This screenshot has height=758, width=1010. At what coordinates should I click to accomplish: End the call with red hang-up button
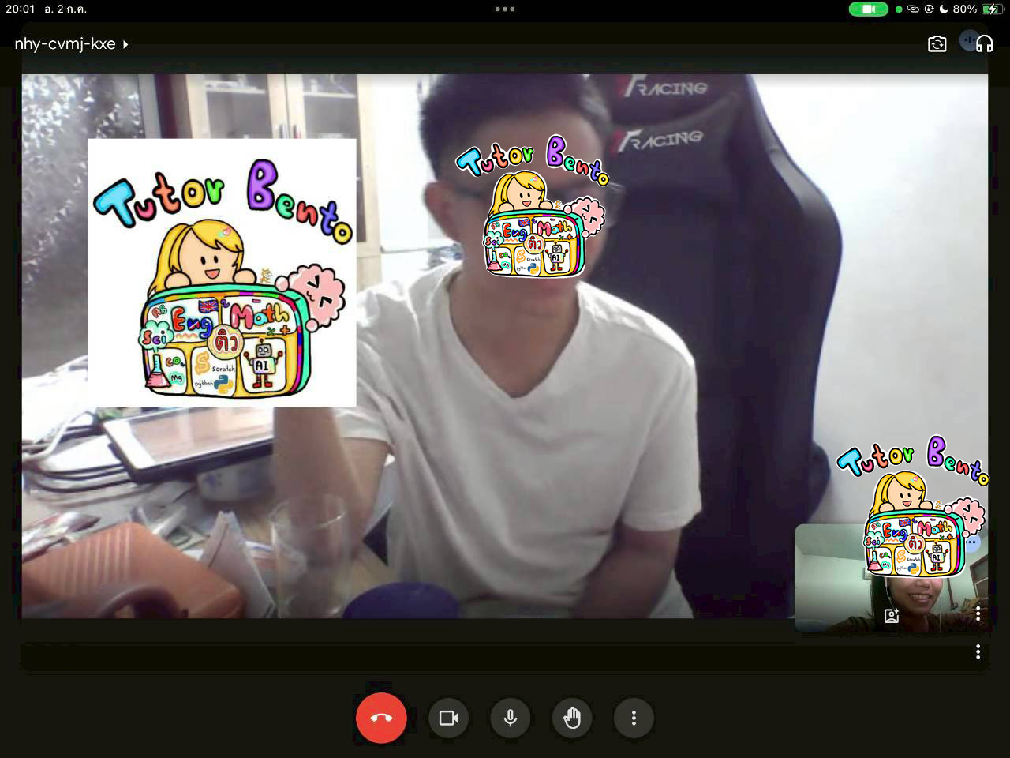(381, 718)
